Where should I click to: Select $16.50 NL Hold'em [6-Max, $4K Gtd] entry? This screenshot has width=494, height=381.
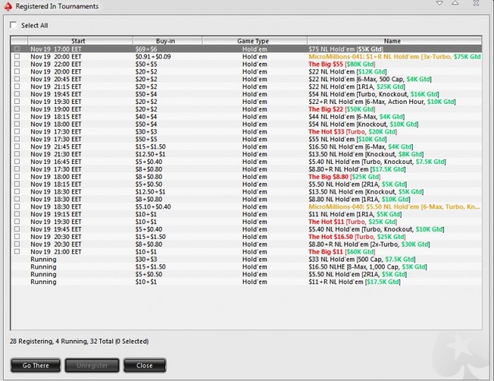361,147
